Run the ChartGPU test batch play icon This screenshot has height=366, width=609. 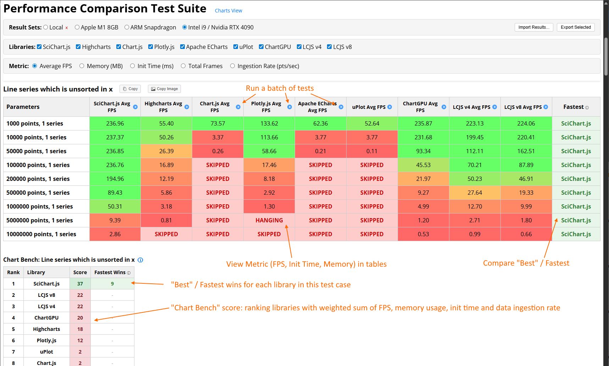444,107
